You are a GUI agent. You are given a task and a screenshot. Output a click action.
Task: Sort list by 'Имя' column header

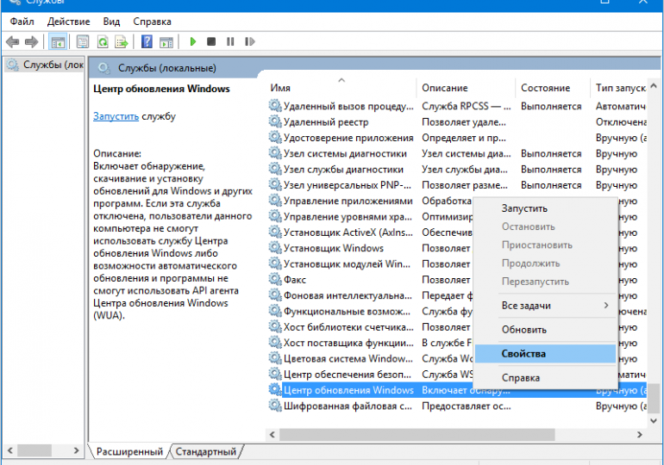click(341, 88)
